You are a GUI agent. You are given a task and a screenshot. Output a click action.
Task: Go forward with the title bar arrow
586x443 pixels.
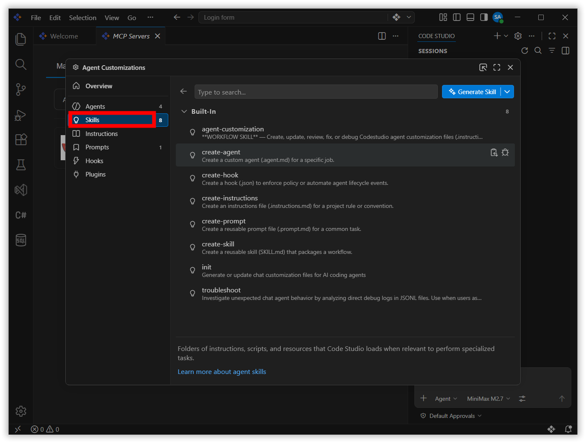click(x=190, y=17)
